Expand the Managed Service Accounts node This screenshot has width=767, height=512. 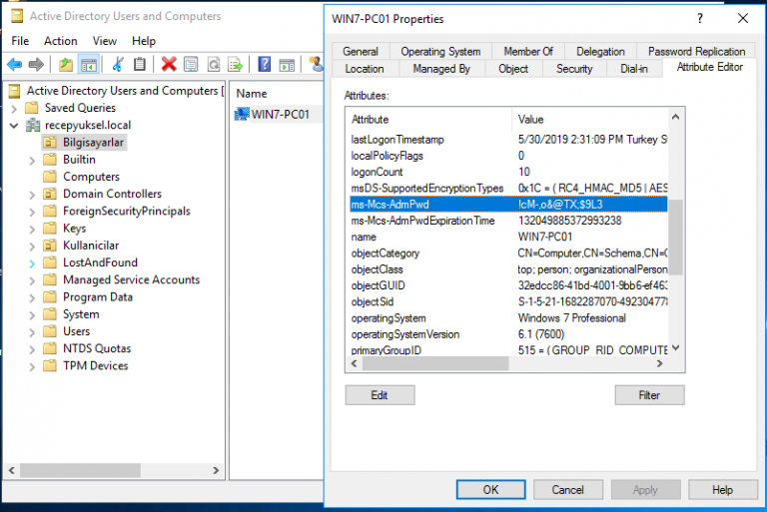tap(32, 280)
